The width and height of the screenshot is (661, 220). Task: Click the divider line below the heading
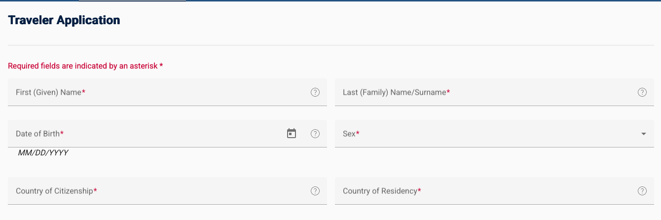[330, 45]
